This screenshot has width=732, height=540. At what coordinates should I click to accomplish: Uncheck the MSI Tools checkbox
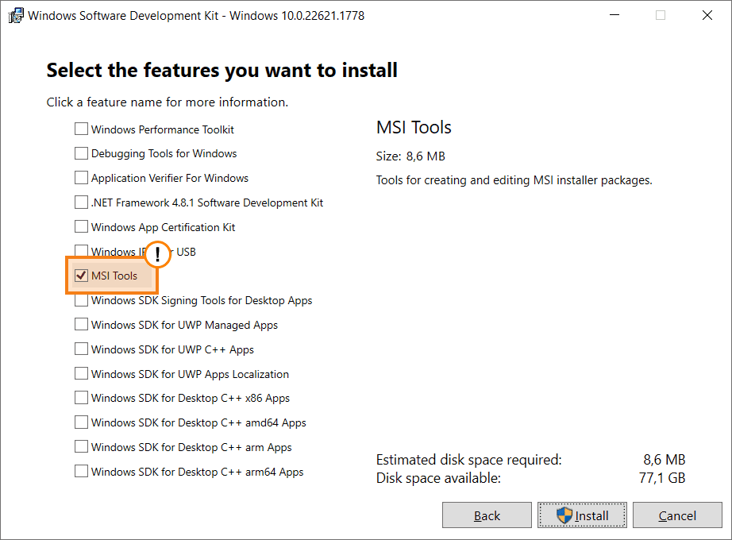81,276
